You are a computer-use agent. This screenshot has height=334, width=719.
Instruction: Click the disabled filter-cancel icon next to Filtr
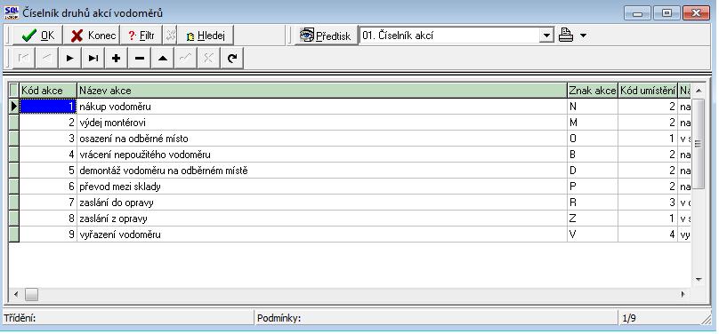pos(170,36)
